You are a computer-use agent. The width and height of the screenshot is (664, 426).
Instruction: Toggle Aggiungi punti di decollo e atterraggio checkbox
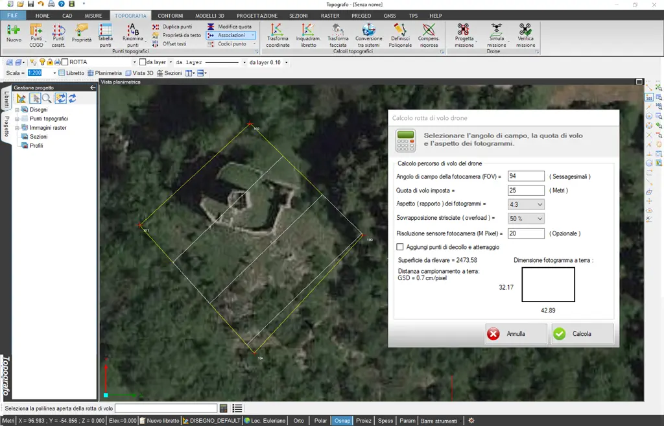pyautogui.click(x=399, y=246)
